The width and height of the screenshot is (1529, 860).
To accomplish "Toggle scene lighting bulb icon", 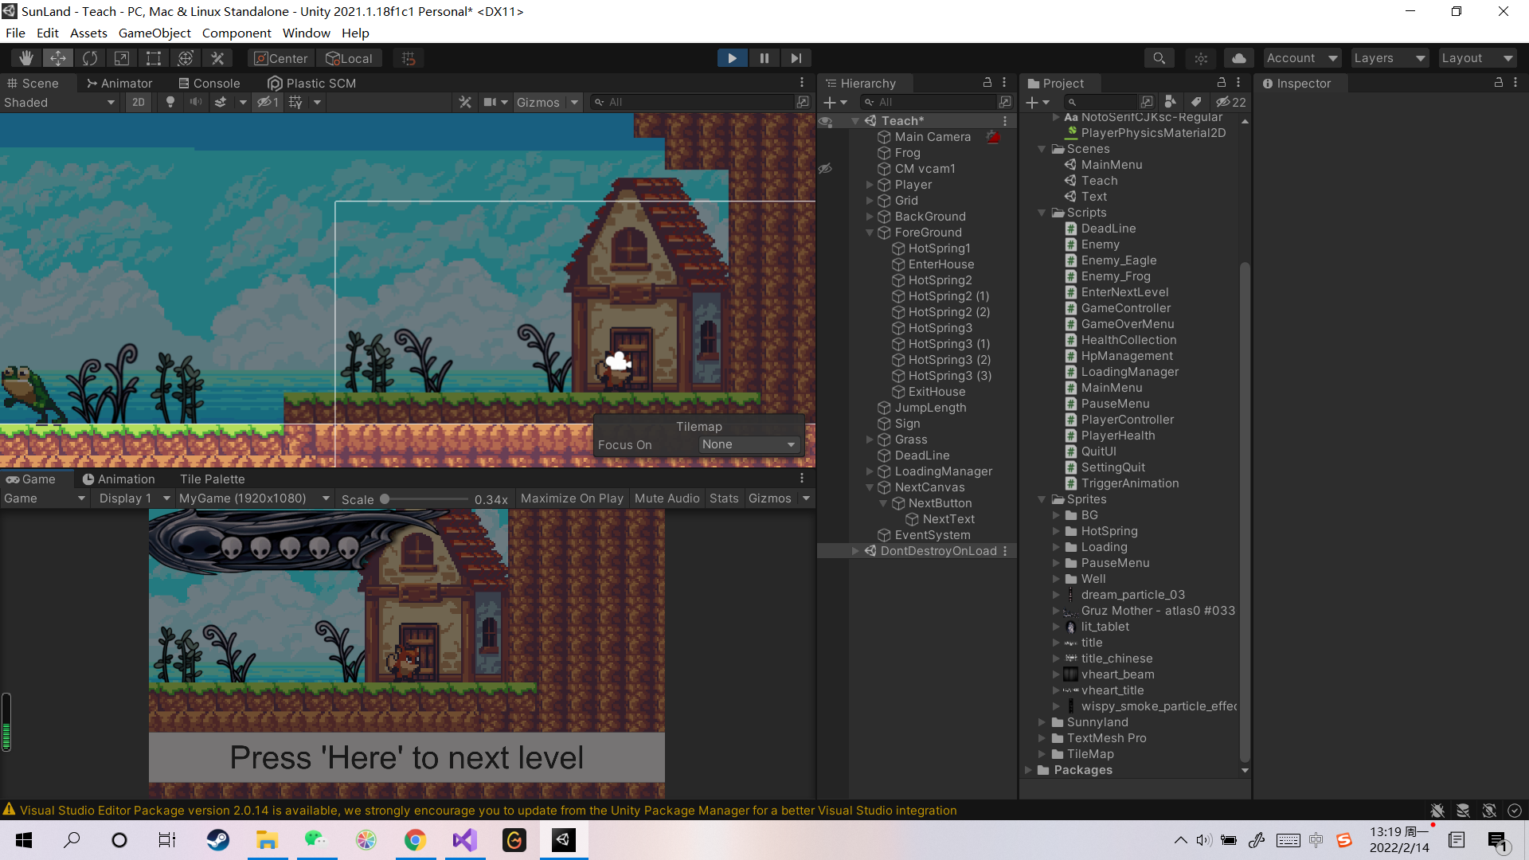I will [170, 102].
